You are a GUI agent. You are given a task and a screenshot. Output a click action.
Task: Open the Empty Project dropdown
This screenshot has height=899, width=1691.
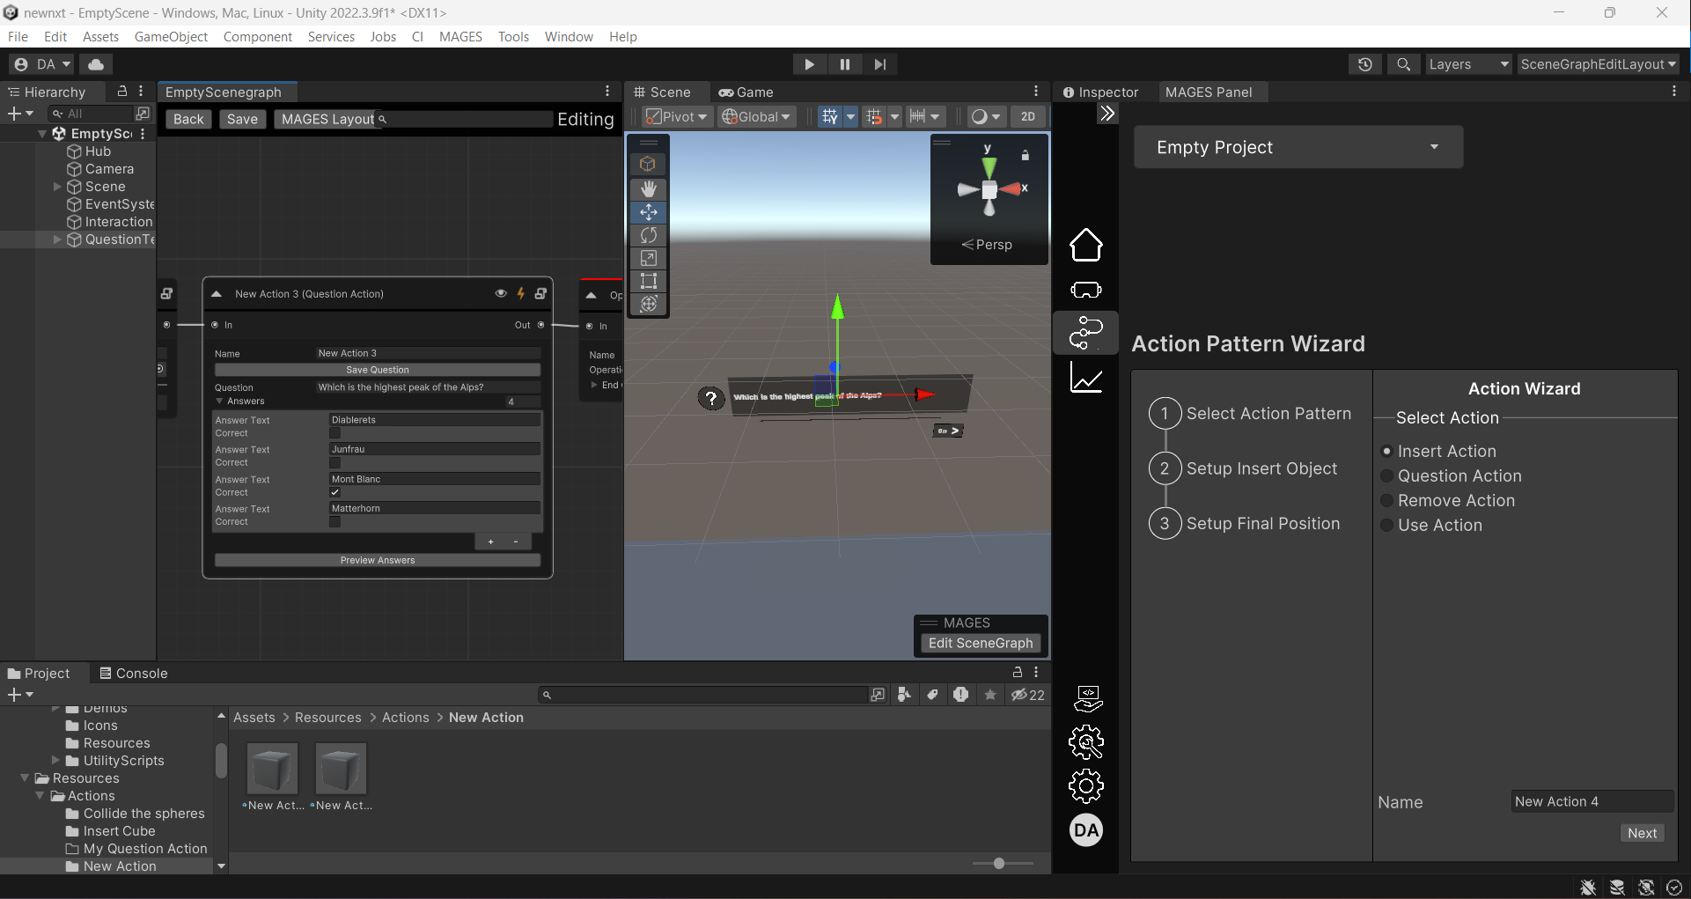[1298, 147]
